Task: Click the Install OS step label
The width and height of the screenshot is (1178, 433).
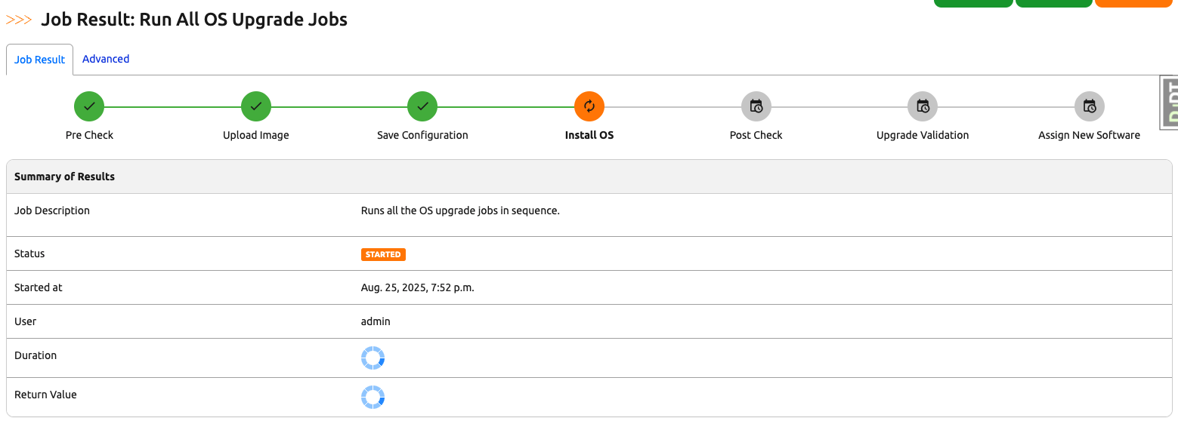Action: tap(589, 135)
